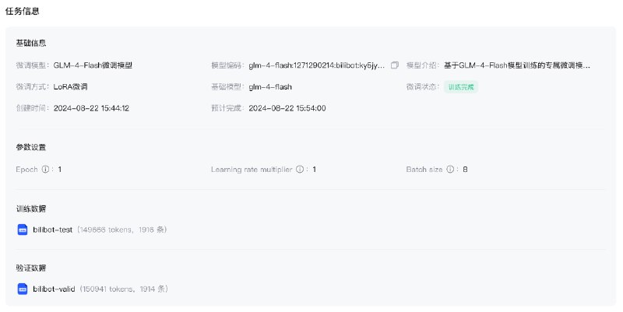Select token count for bilibot-test
The height and width of the screenshot is (312, 623).
[x=104, y=230]
